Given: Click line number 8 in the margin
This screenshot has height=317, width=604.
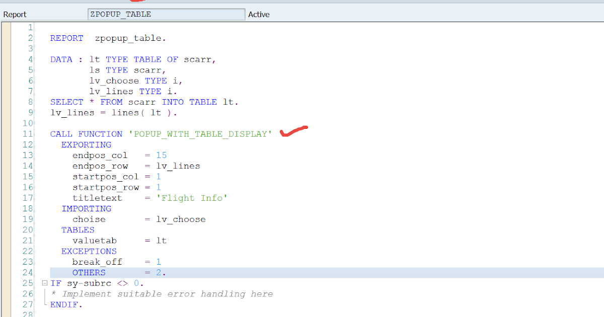Looking at the screenshot, I should pos(30,102).
